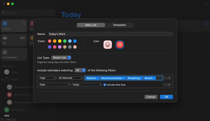Open the All reminders card
This screenshot has width=210, height=121.
tap(14, 40)
